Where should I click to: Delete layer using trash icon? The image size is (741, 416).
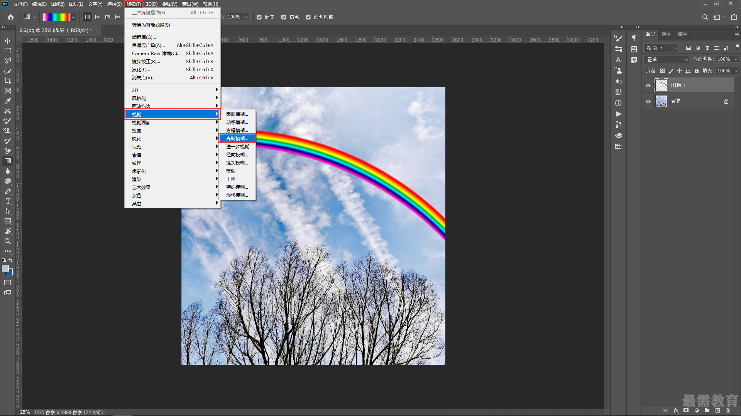(x=728, y=411)
